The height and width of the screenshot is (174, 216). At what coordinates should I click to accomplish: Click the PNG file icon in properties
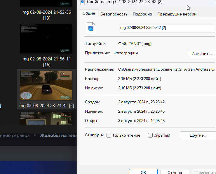point(91,28)
